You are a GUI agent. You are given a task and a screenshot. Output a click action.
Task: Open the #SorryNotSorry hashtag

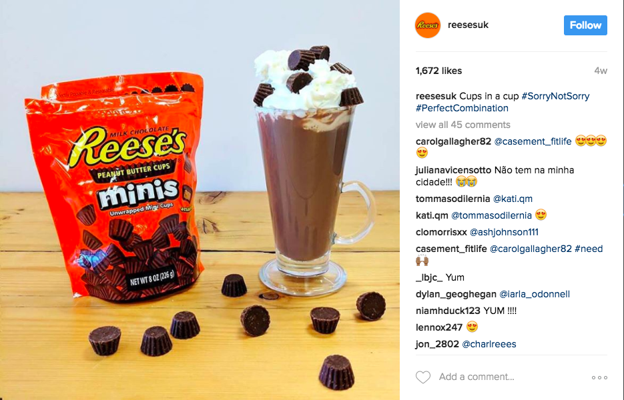[x=555, y=96]
